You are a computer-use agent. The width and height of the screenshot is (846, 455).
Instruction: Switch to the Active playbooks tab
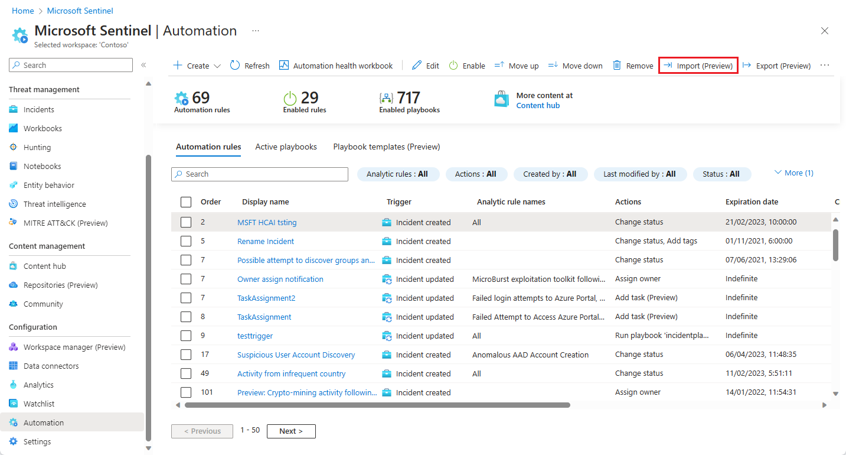click(286, 147)
